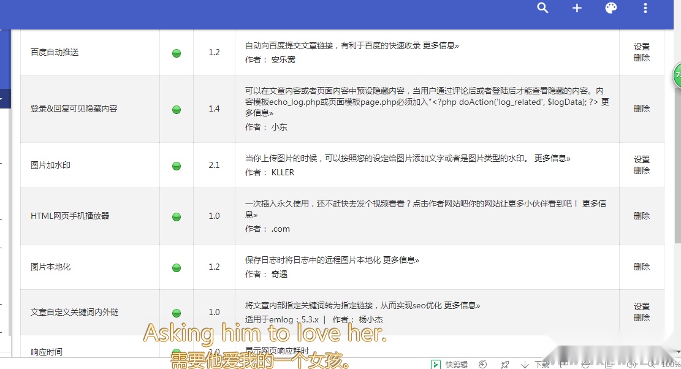The width and height of the screenshot is (681, 369).
Task: Click the green floating badge at right edge
Action: (677, 75)
